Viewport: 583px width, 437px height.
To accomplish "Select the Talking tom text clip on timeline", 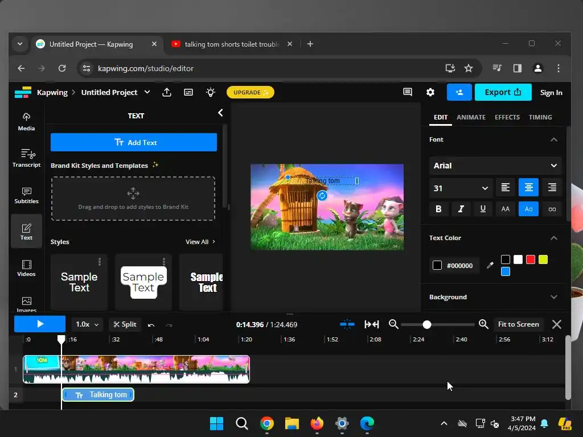I will tap(98, 395).
